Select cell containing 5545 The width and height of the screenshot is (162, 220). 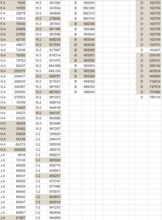click(x=19, y=3)
